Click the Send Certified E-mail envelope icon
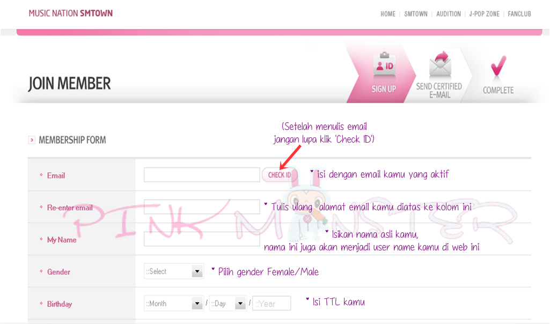This screenshot has height=324, width=550. (440, 64)
